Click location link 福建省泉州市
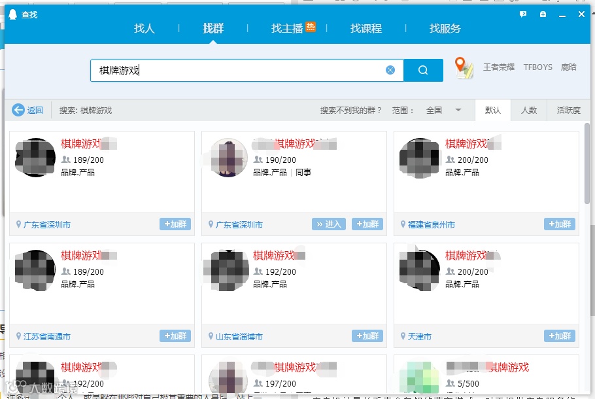This screenshot has height=399, width=595. tap(431, 225)
